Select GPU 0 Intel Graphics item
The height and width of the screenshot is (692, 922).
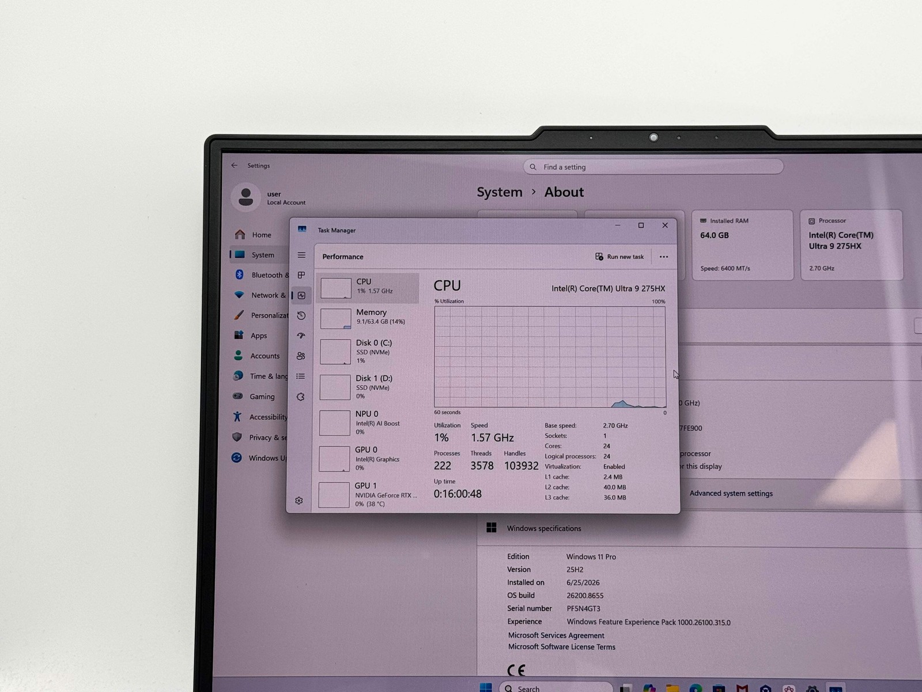pos(366,458)
